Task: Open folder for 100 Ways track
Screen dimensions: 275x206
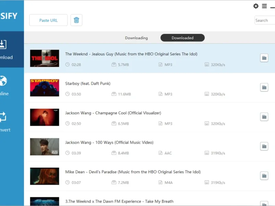Action: click(x=264, y=146)
